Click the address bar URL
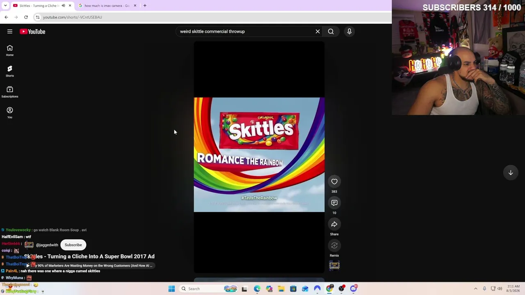The width and height of the screenshot is (525, 295). coord(73,17)
